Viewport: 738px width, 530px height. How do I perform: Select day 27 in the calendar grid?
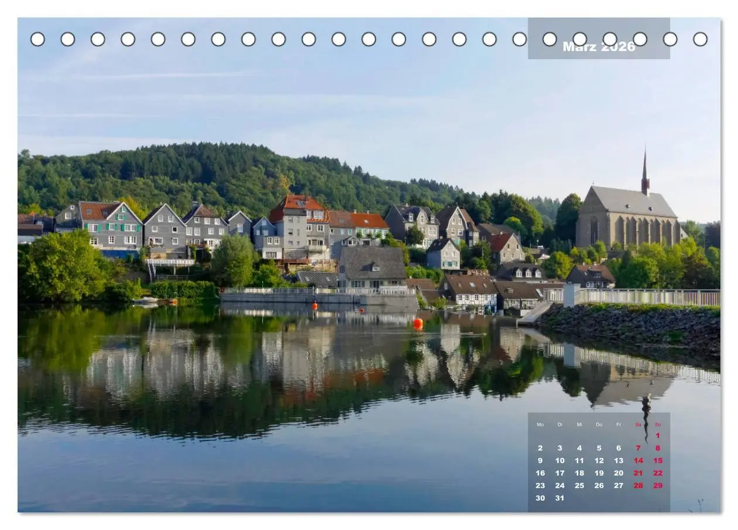(619, 485)
